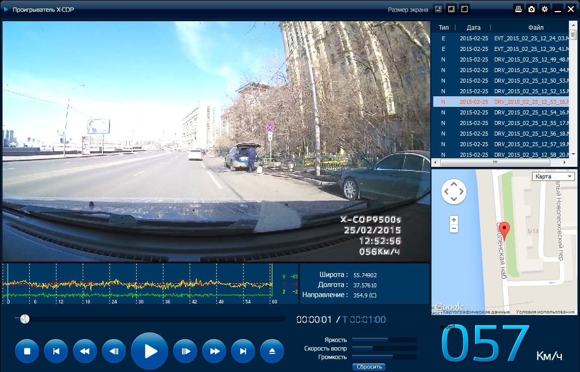Viewport: 580px width, 372px height.
Task: Click file list vertical scrollbar up arrow
Action: pos(573,25)
